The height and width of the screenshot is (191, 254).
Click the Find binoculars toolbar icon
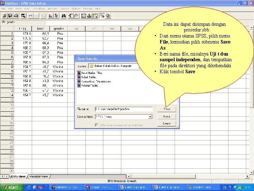(64, 16)
